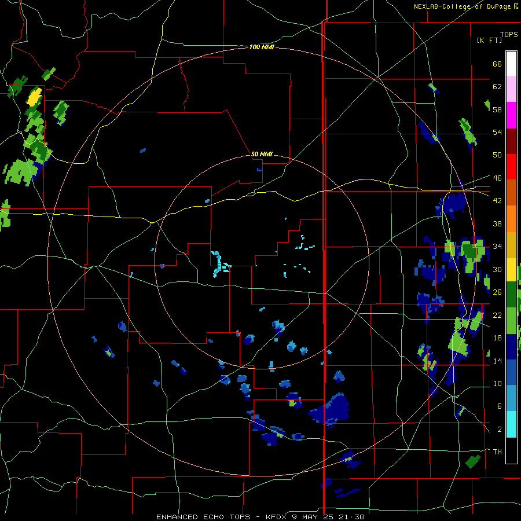This screenshot has width=521, height=521.
Task: Click the 22 value on legend scale
Action: (x=497, y=315)
